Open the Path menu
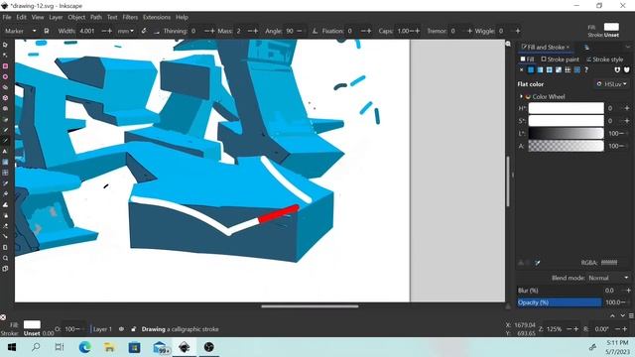The width and height of the screenshot is (635, 357). (x=96, y=17)
